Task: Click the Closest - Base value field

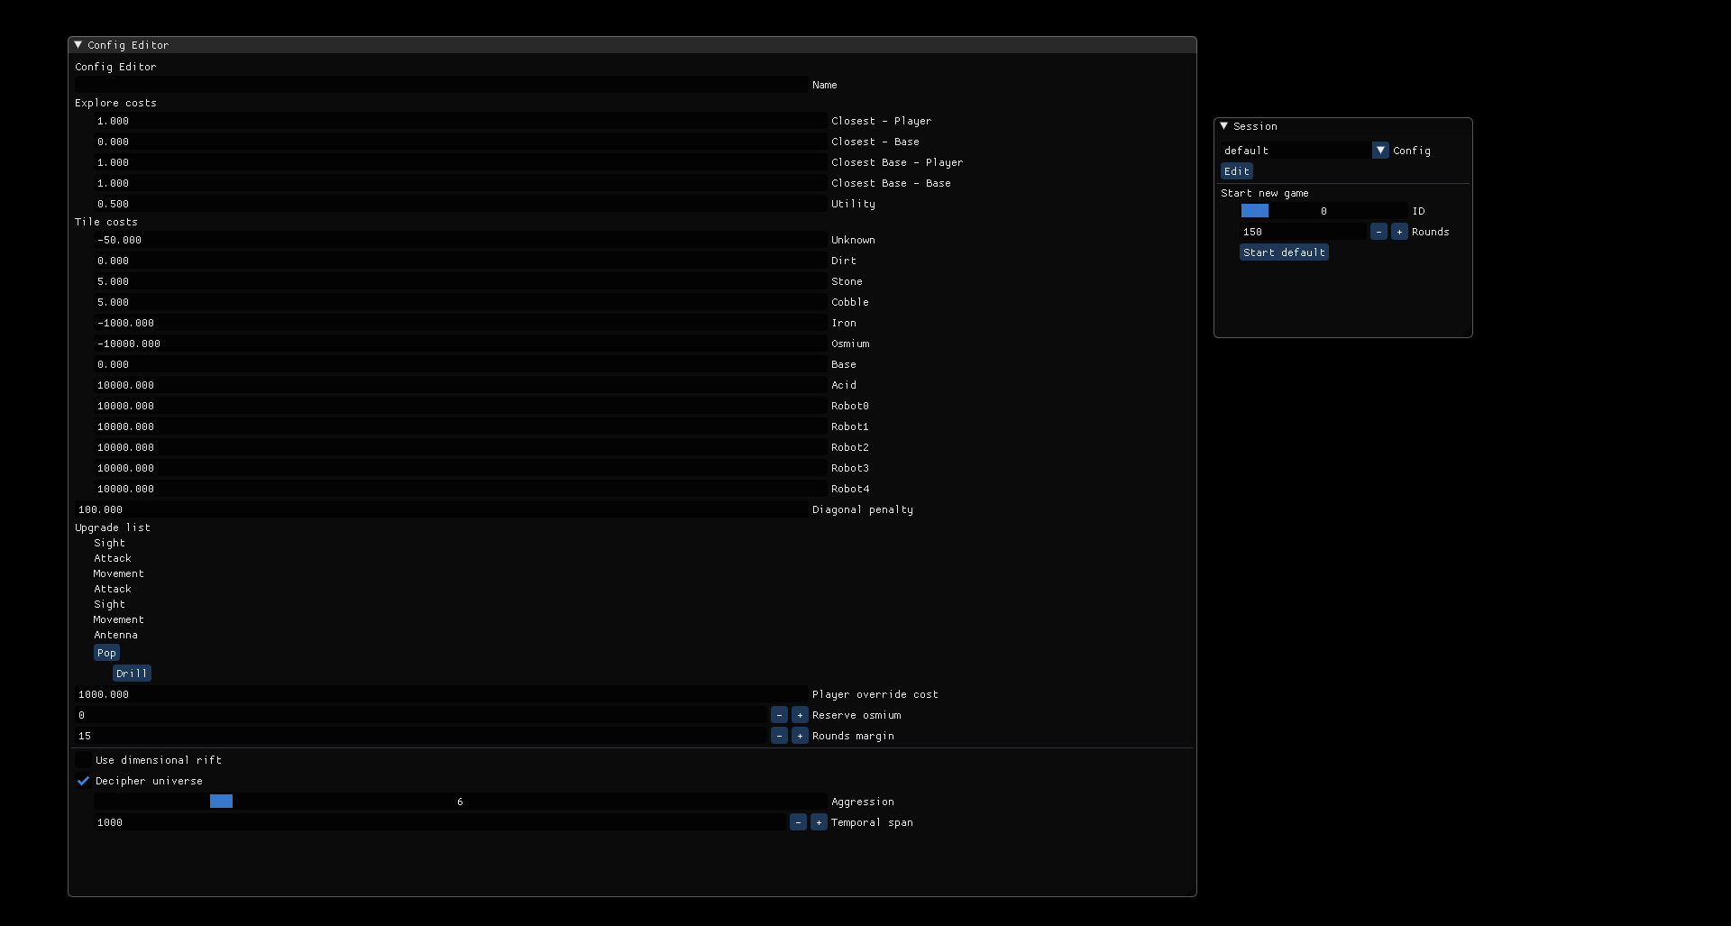Action: pyautogui.click(x=461, y=141)
